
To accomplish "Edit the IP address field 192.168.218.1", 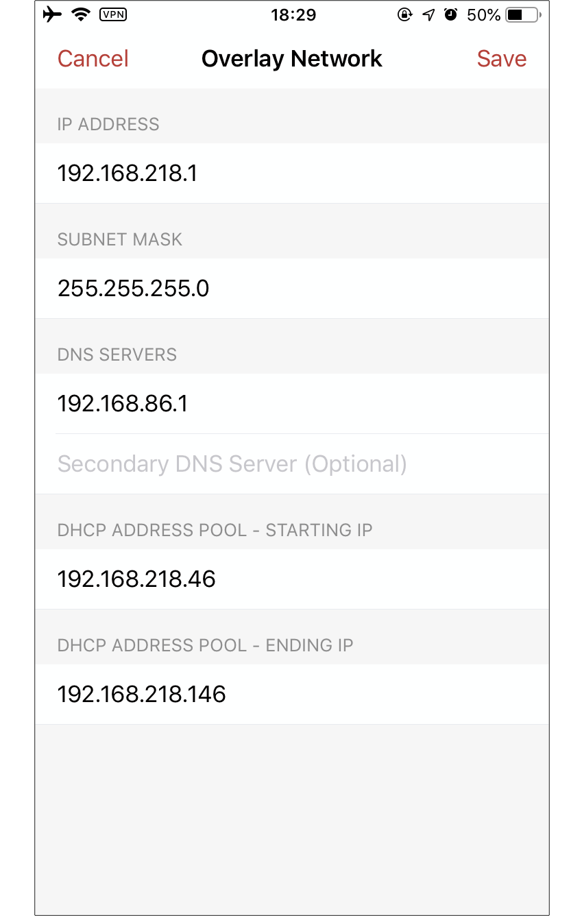I will tap(292, 173).
